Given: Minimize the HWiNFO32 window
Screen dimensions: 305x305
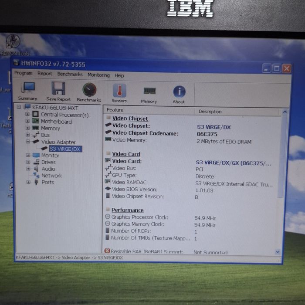Looking at the screenshot, I should pos(266,68).
